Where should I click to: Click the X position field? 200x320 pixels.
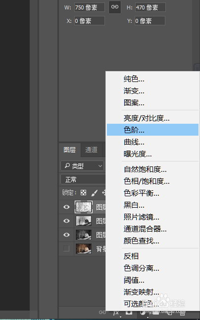tap(90, 21)
